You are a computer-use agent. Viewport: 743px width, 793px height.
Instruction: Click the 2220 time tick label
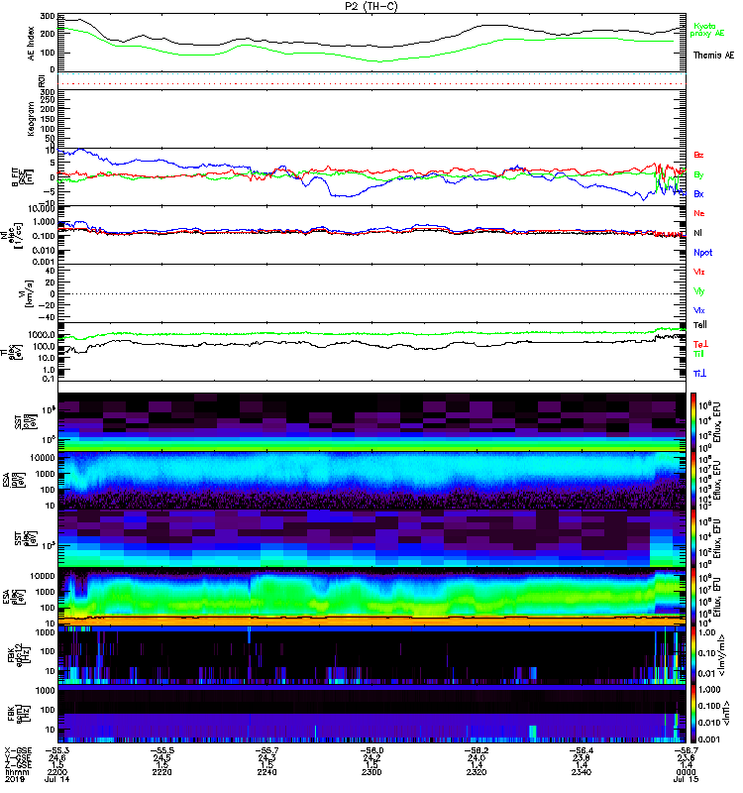(x=161, y=772)
